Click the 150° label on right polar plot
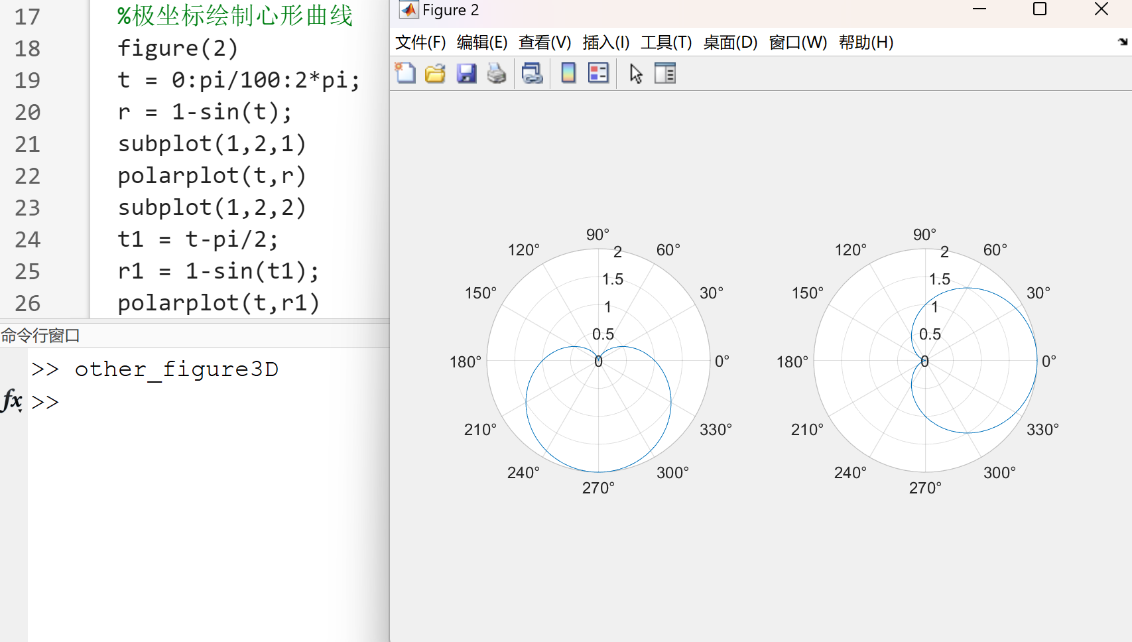 click(x=808, y=293)
